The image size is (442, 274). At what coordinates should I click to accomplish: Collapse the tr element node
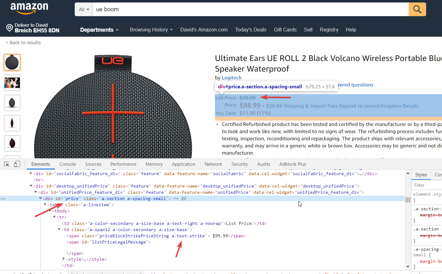coord(54,217)
